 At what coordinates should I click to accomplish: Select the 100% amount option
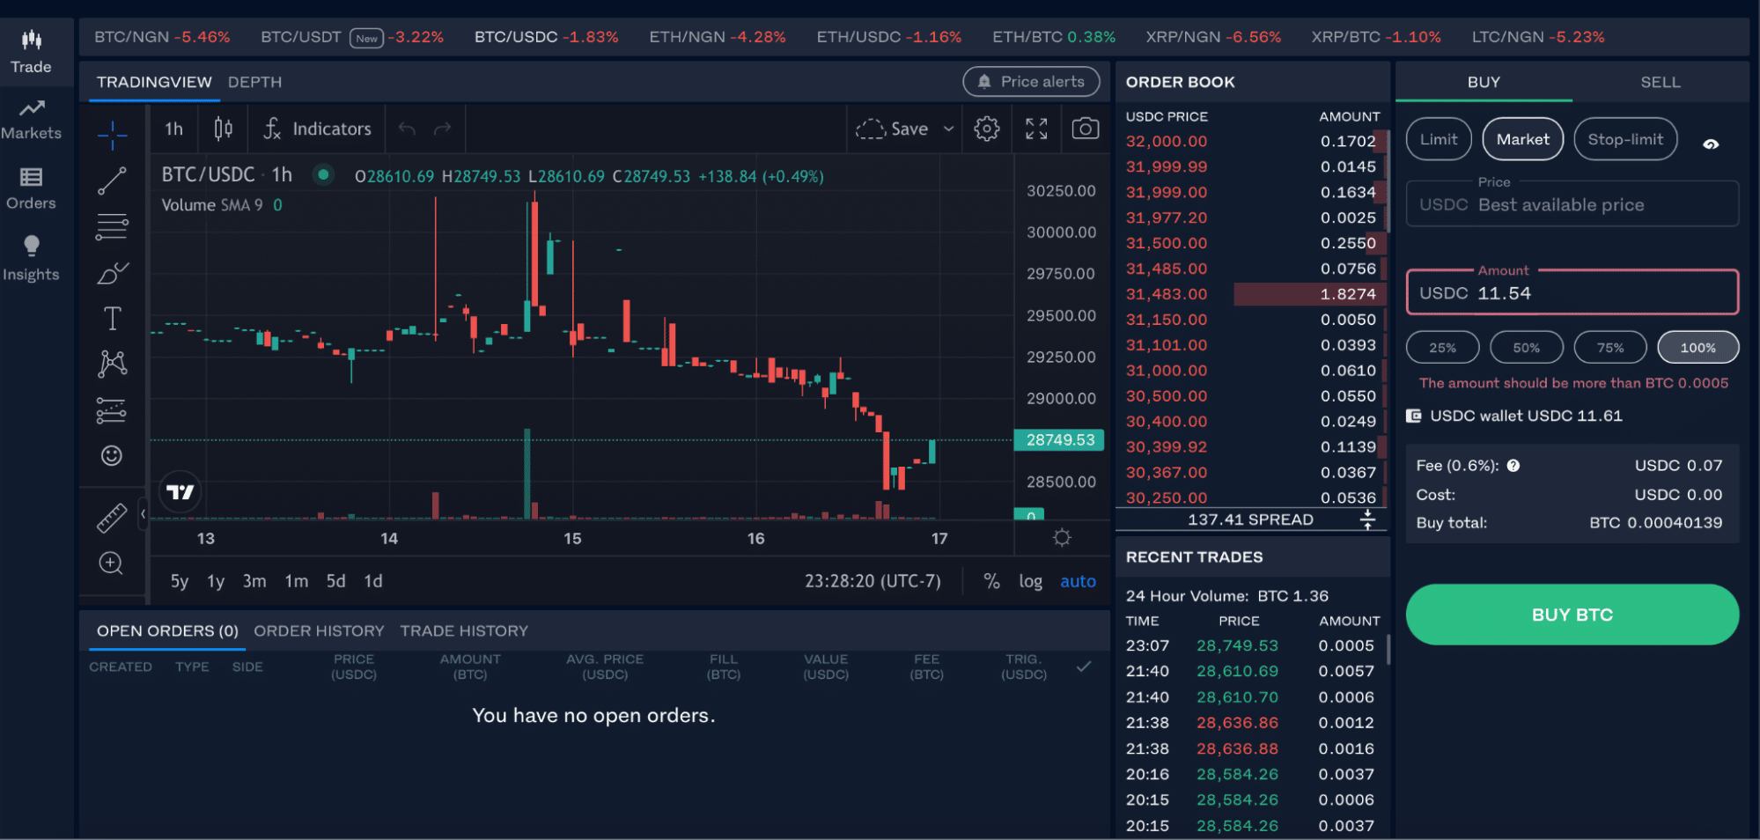point(1697,347)
